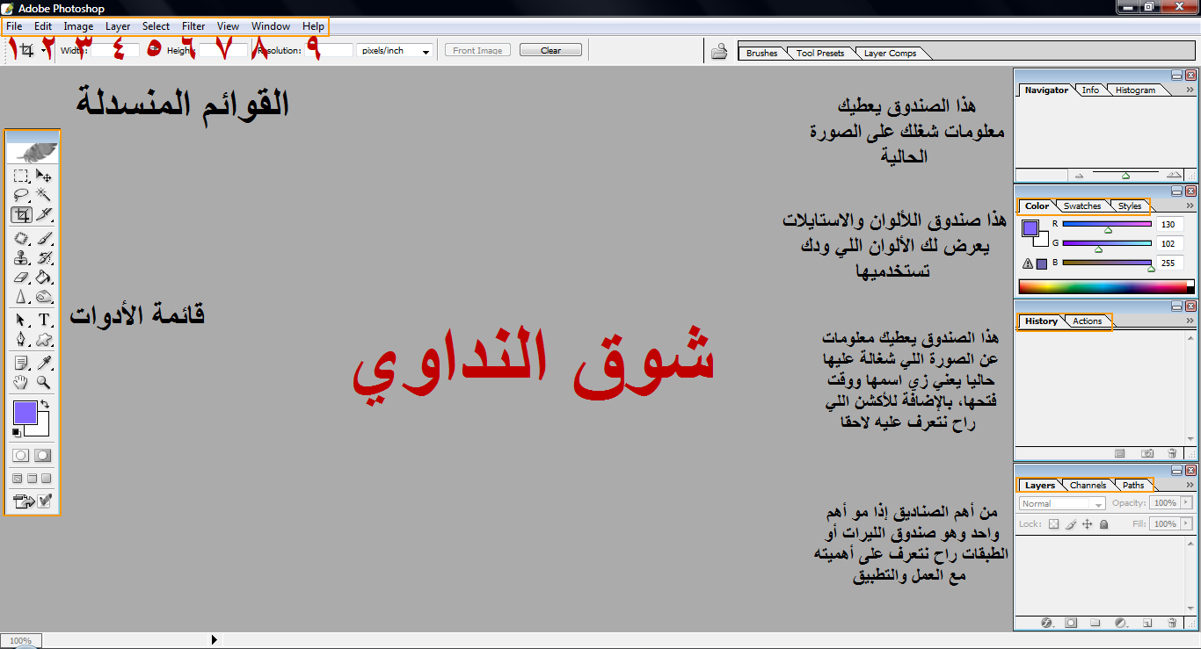Click the Clear button in options bar
This screenshot has width=1201, height=649.
[x=550, y=50]
